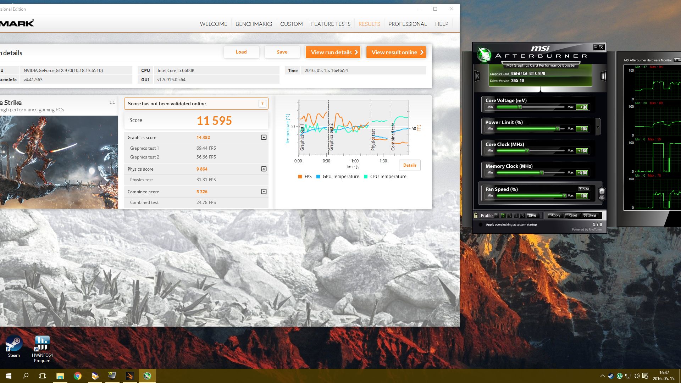Image resolution: width=681 pixels, height=383 pixels.
Task: Open the fan User Define settings icon
Action: coord(602,193)
